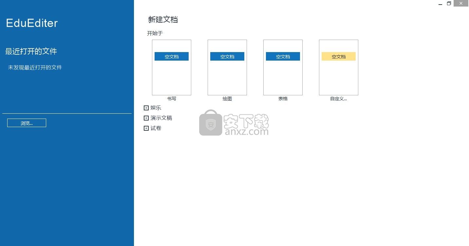Open the 自定义 blank document template
The height and width of the screenshot is (246, 469).
tap(339, 67)
